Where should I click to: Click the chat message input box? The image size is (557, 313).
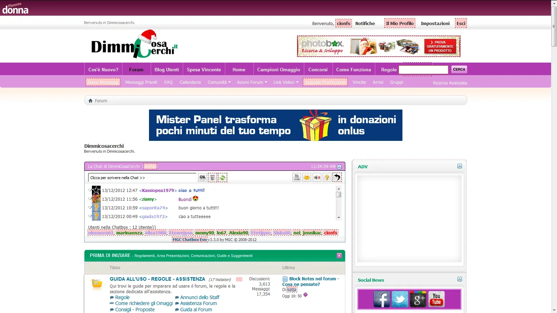coord(142,177)
